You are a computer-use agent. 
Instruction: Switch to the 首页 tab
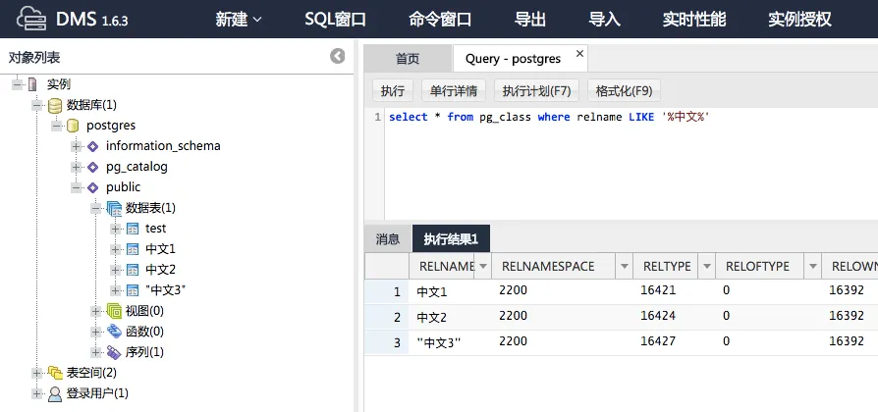[408, 59]
